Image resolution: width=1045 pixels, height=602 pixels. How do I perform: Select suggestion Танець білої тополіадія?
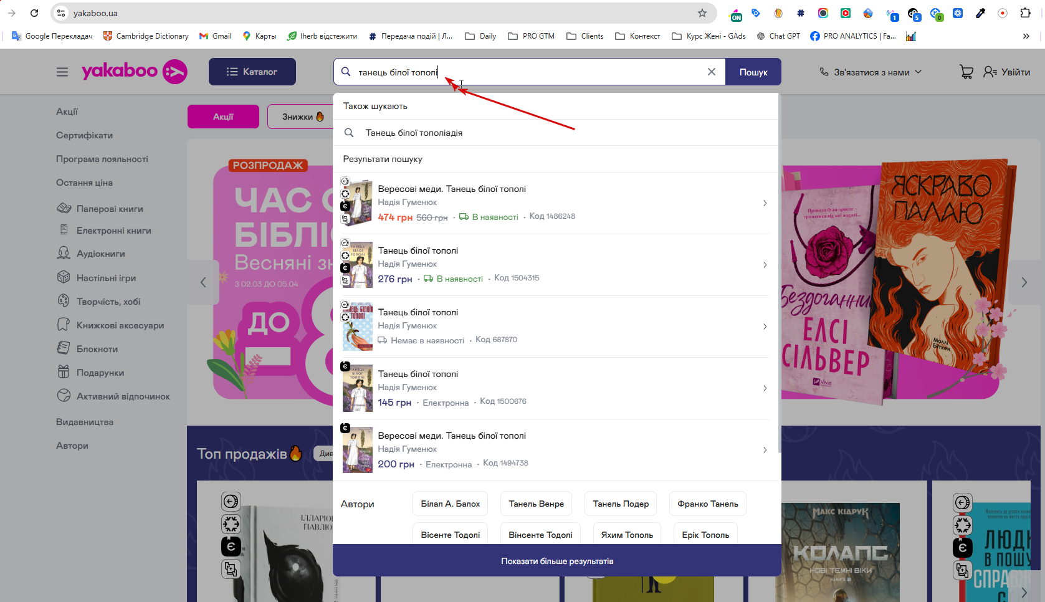(556, 133)
